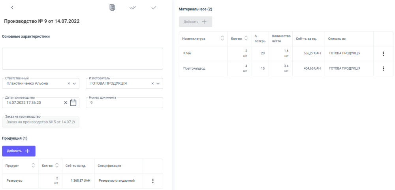Image resolution: width=395 pixels, height=190 pixels.
Task: Click Добавить button under Продукция
Action: (19, 151)
